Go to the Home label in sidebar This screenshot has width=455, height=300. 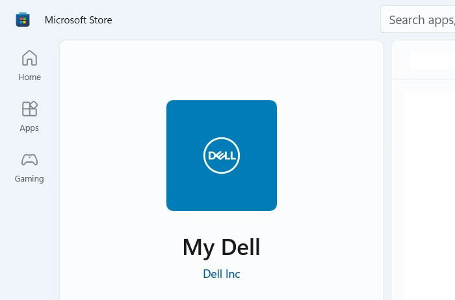click(29, 77)
